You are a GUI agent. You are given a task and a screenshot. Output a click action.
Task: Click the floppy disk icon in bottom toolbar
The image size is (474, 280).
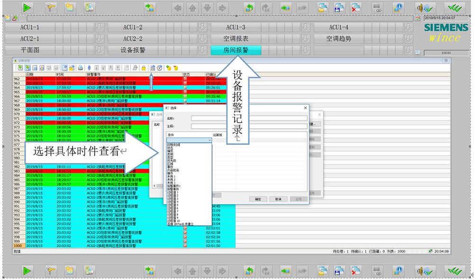coord(339,271)
